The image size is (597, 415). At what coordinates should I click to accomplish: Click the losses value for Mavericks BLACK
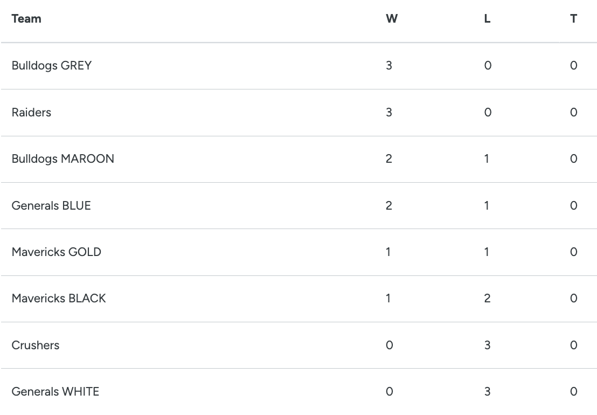pos(487,299)
